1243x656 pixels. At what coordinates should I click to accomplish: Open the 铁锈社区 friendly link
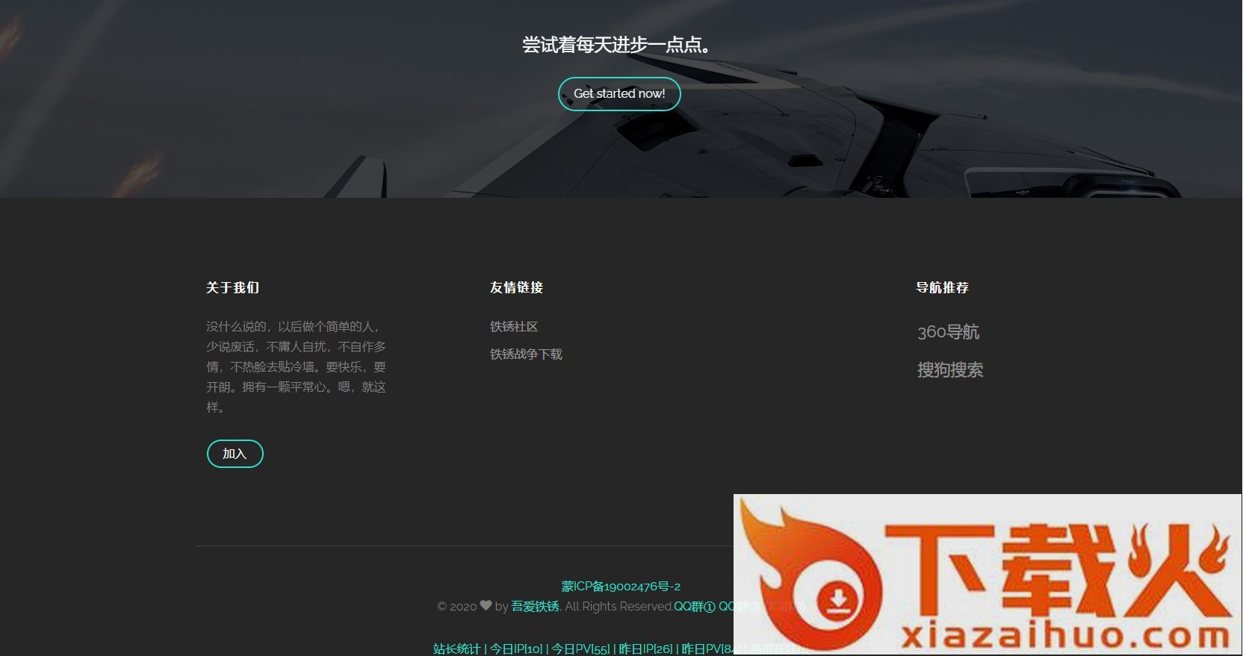(x=514, y=327)
